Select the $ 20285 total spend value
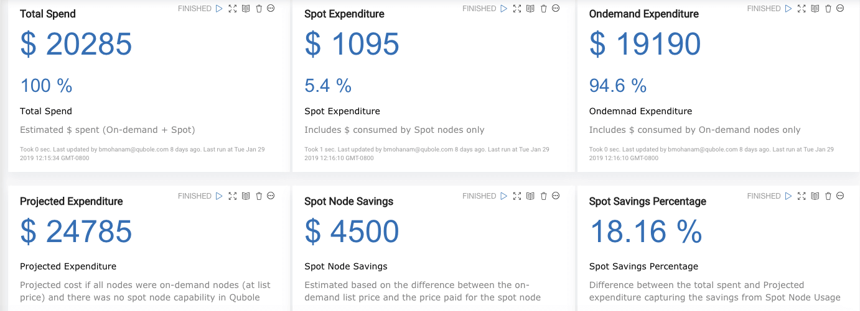860x311 pixels. click(x=76, y=45)
